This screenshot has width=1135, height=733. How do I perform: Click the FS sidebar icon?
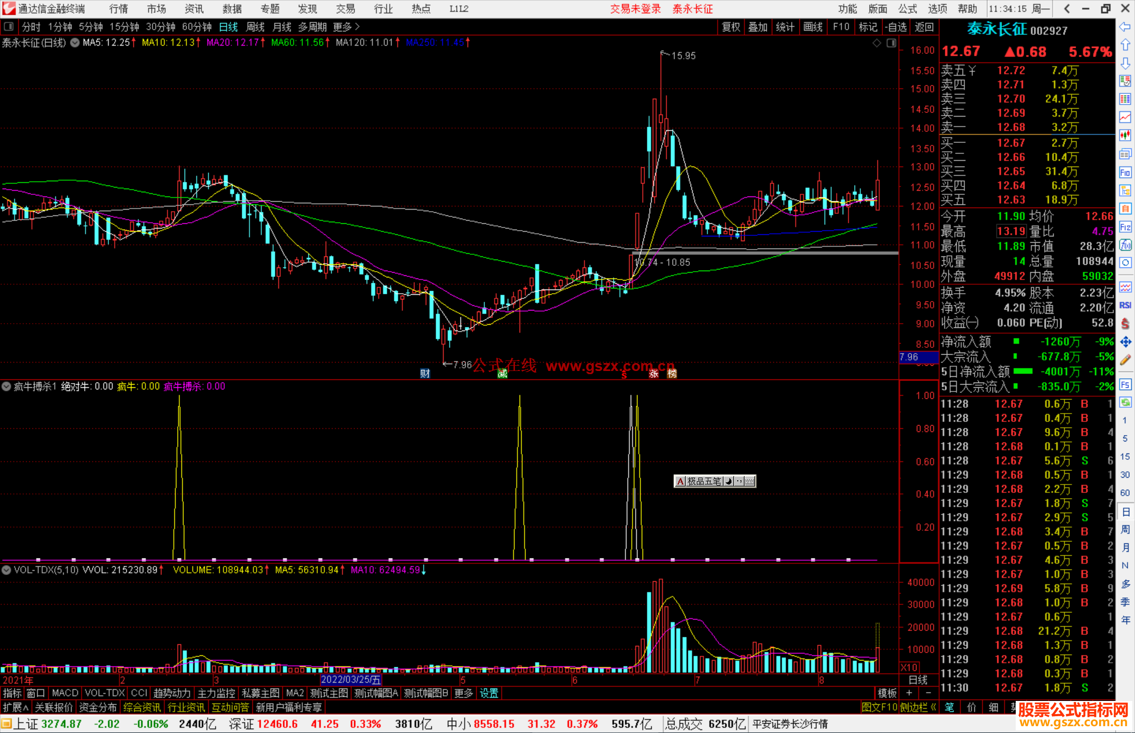pos(1125,384)
